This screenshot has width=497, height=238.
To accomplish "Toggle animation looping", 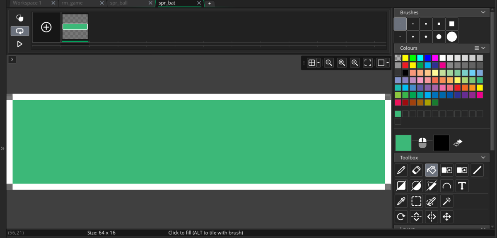I will [x=19, y=31].
